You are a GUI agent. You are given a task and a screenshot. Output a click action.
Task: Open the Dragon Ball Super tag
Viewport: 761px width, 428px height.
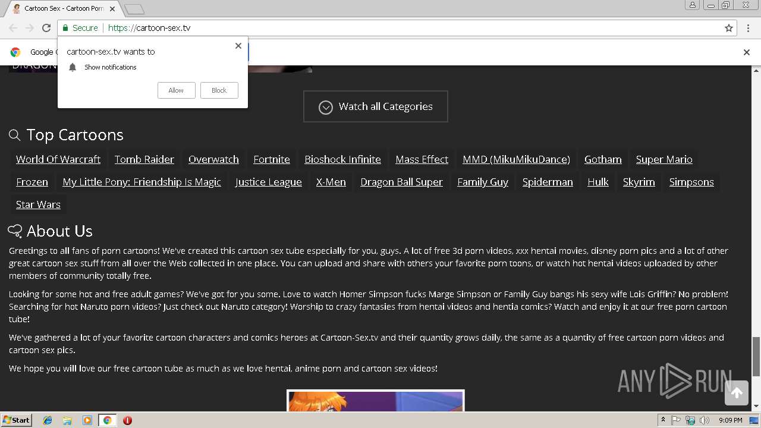point(401,182)
